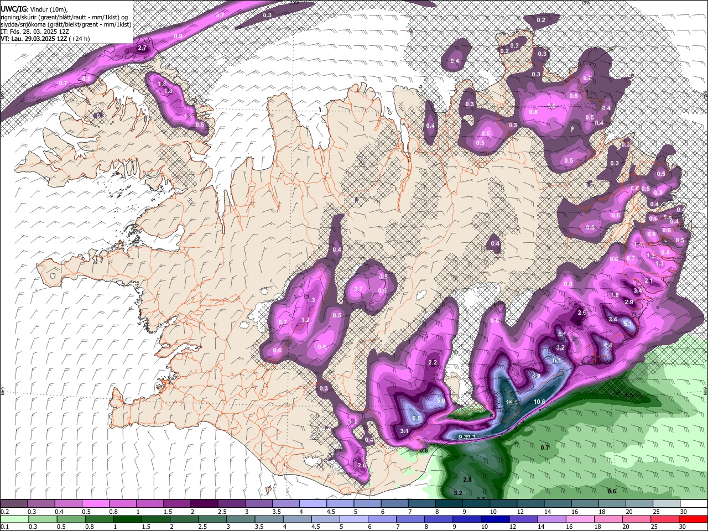Click the bright pink 0.5 swatch in the top legend
Screen dimensions: 708x531
point(95,504)
